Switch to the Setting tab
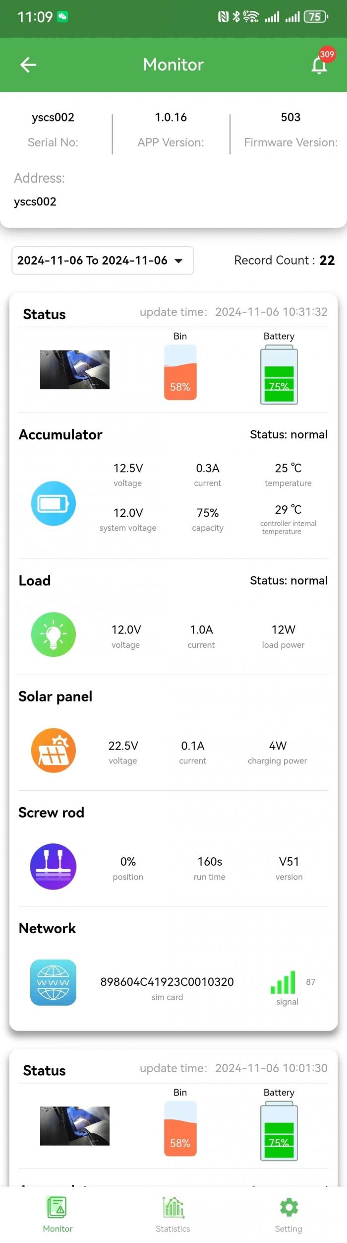The height and width of the screenshot is (1243, 347). coord(289,1214)
